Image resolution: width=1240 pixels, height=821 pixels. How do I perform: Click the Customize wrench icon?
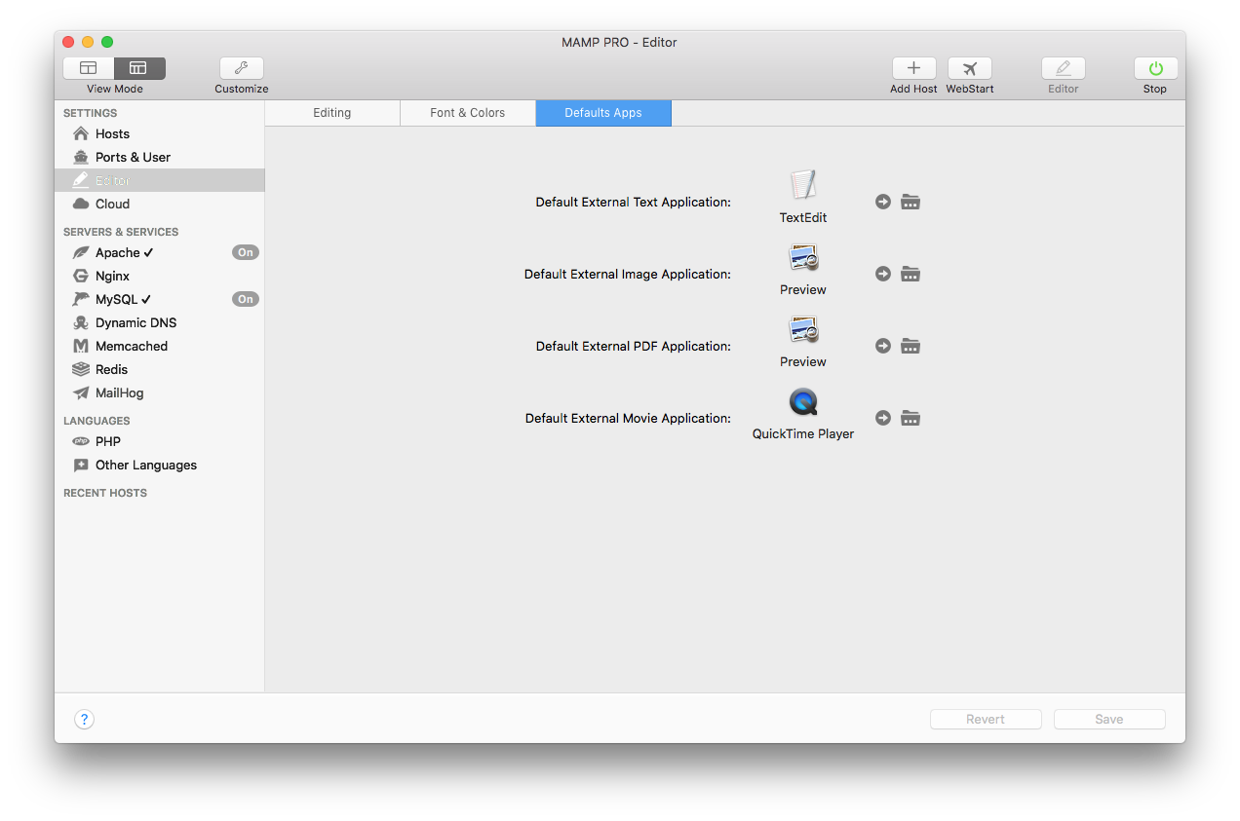click(x=241, y=68)
